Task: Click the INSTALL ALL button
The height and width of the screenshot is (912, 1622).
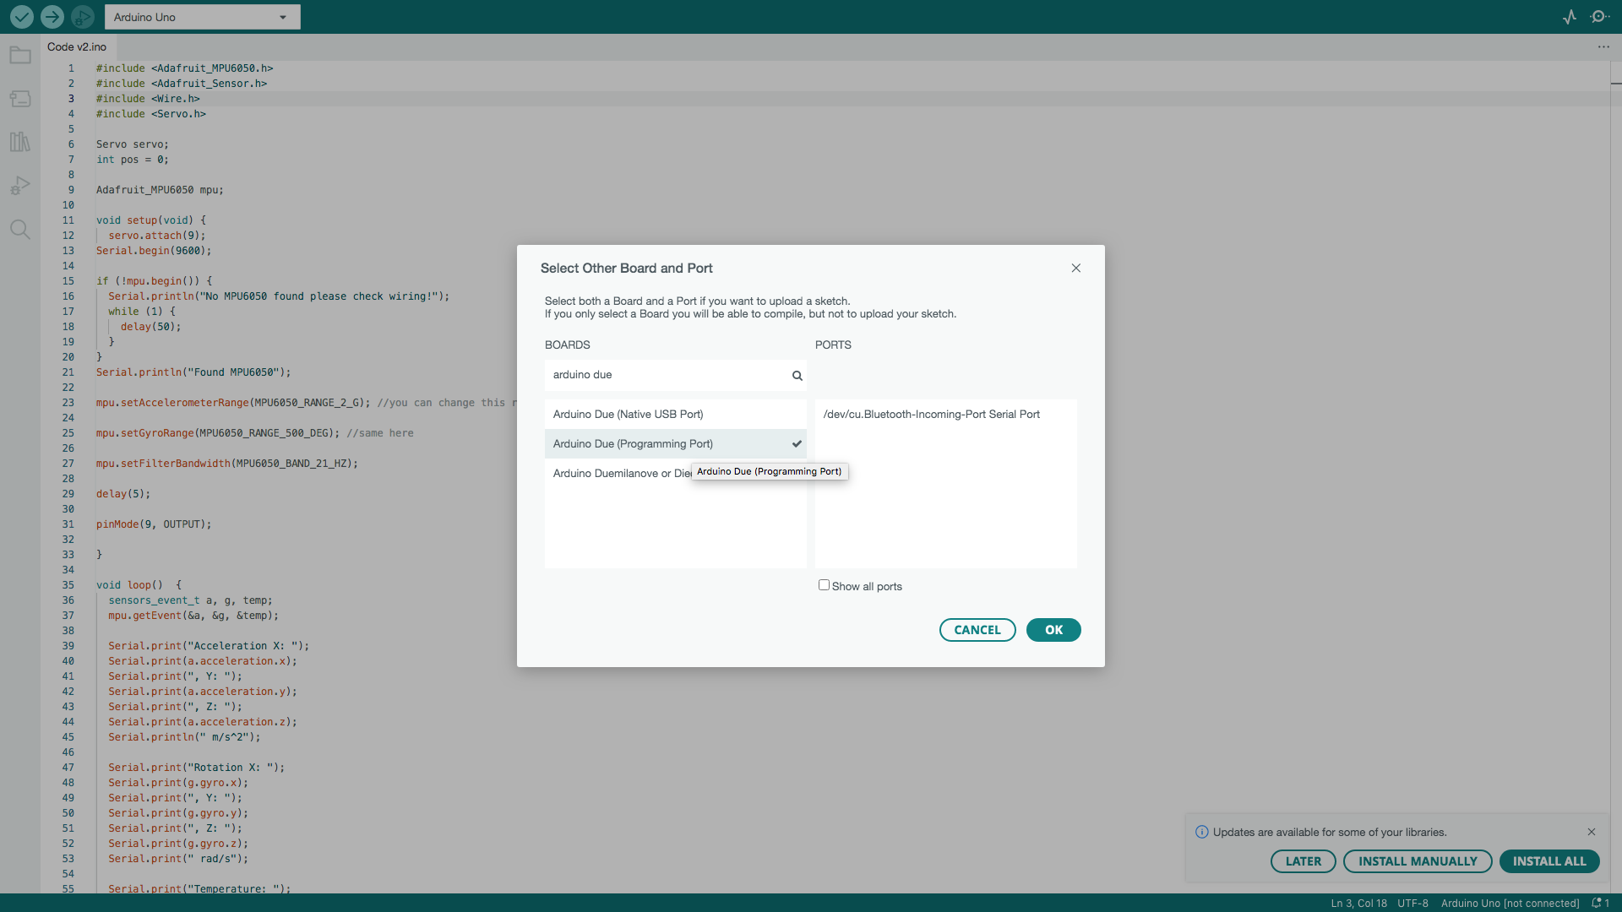Action: 1553,860
